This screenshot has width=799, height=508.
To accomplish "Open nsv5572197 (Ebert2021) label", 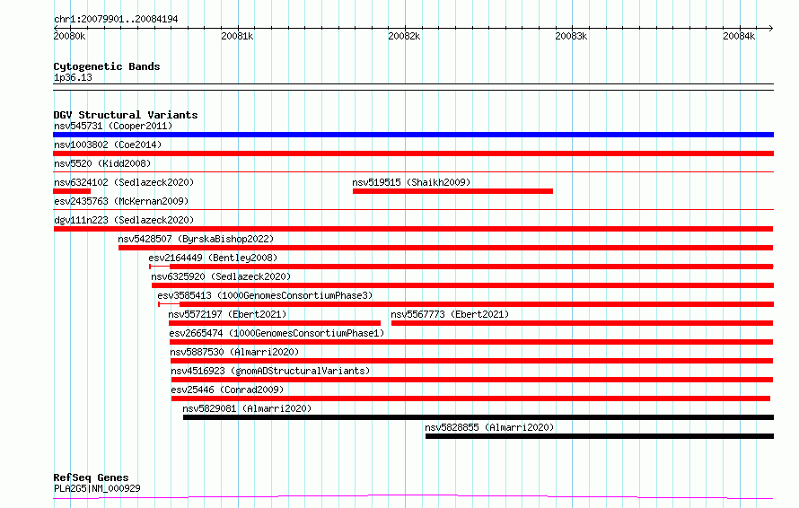I will point(227,314).
